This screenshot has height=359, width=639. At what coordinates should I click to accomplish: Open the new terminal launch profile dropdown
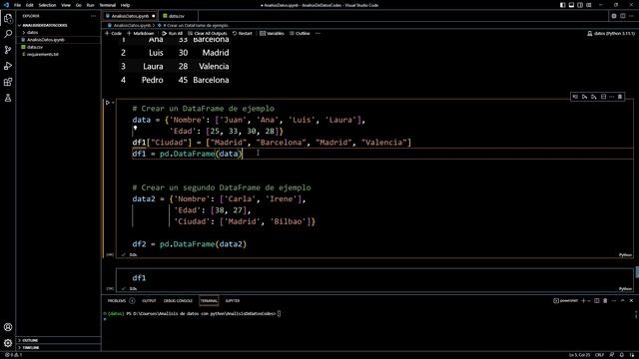tap(589, 301)
